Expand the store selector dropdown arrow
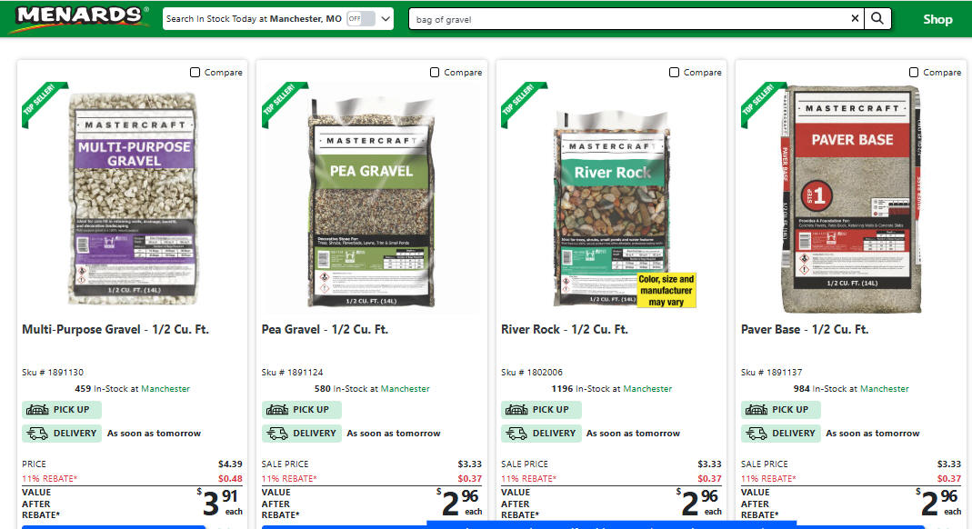 [386, 18]
